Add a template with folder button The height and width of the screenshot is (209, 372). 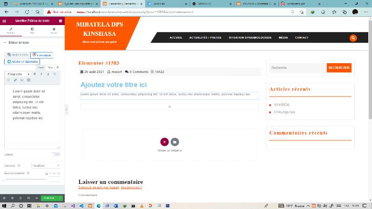tap(175, 142)
